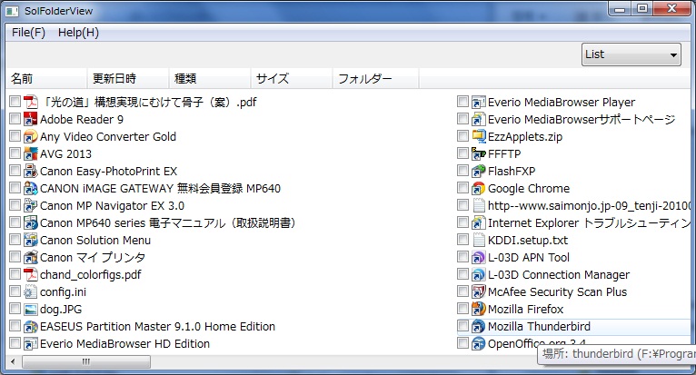Click the scrollbar left arrow
The image size is (696, 375).
13,361
